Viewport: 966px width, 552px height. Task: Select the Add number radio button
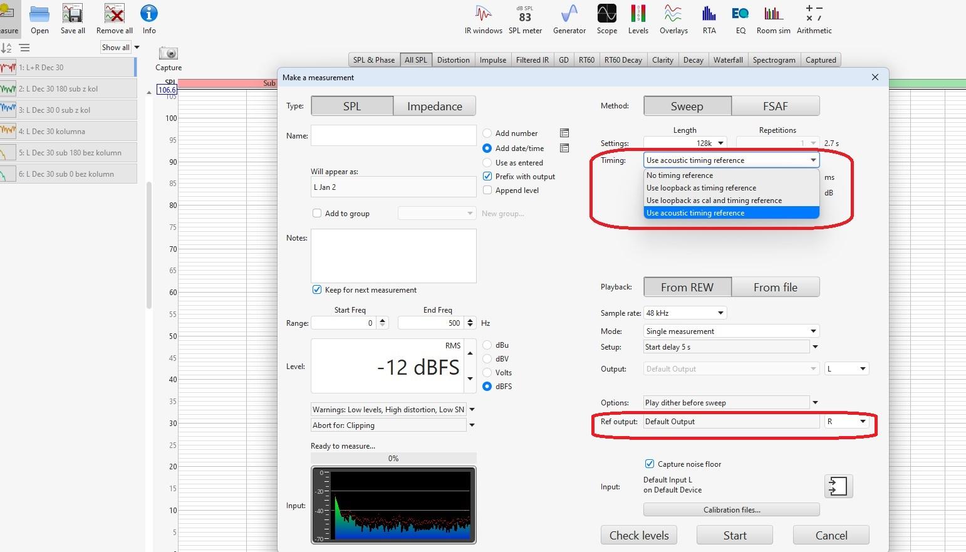(487, 133)
